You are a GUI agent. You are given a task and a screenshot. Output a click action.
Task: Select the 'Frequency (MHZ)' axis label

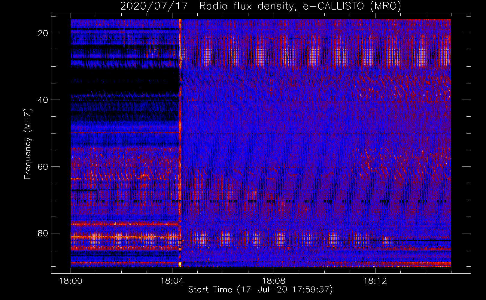[28, 144]
